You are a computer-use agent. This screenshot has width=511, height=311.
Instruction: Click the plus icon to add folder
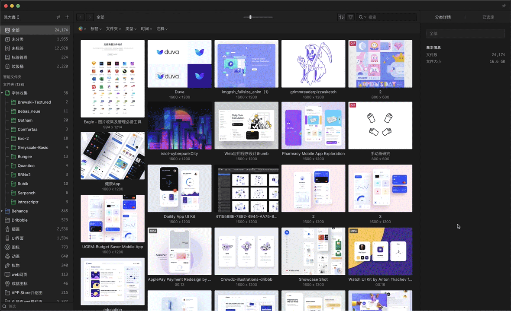coord(67,17)
